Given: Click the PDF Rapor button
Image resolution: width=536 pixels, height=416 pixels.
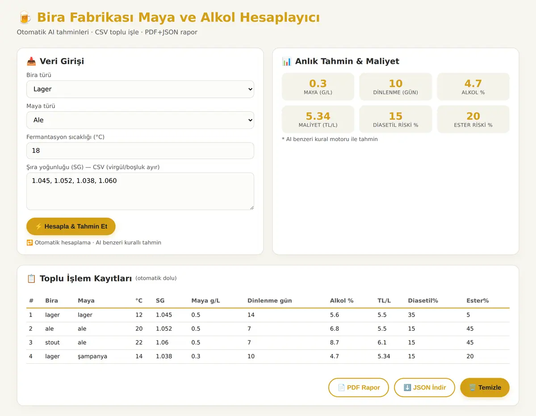Looking at the screenshot, I should (x=359, y=387).
